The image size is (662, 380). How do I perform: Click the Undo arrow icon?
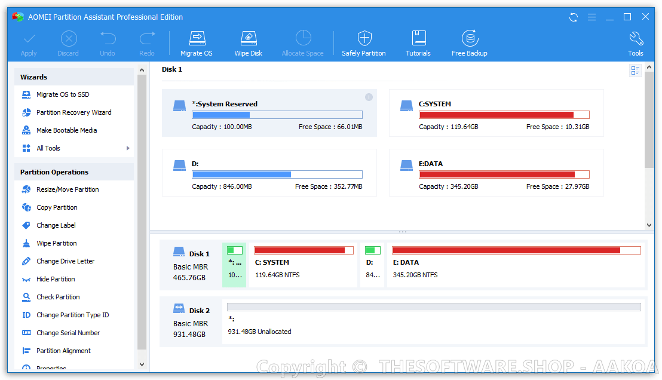(x=108, y=39)
